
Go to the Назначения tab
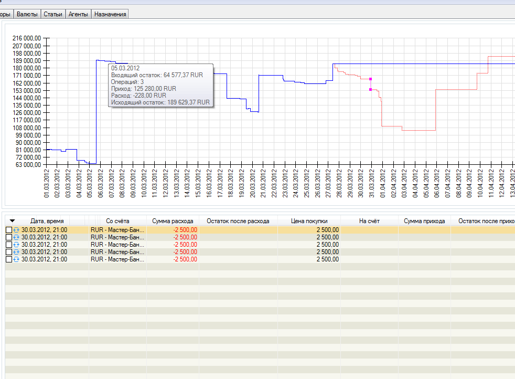(110, 14)
